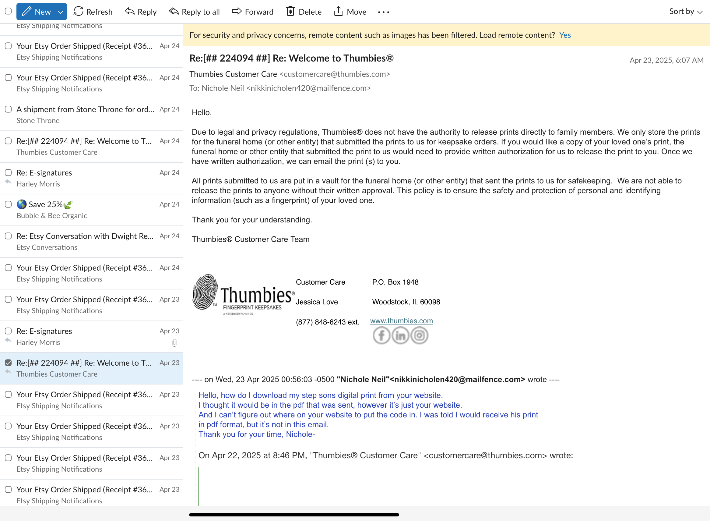Check the Save 25% email checkbox
This screenshot has width=710, height=521.
9,204
